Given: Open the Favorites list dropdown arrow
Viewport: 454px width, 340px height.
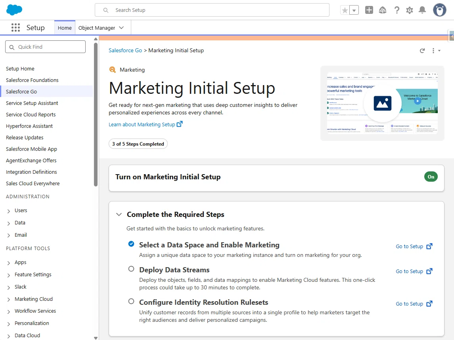Looking at the screenshot, I should pyautogui.click(x=354, y=10).
